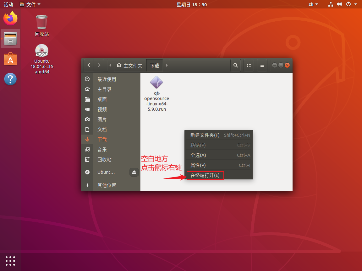Expand the 文件 application menu

[x=30, y=4]
